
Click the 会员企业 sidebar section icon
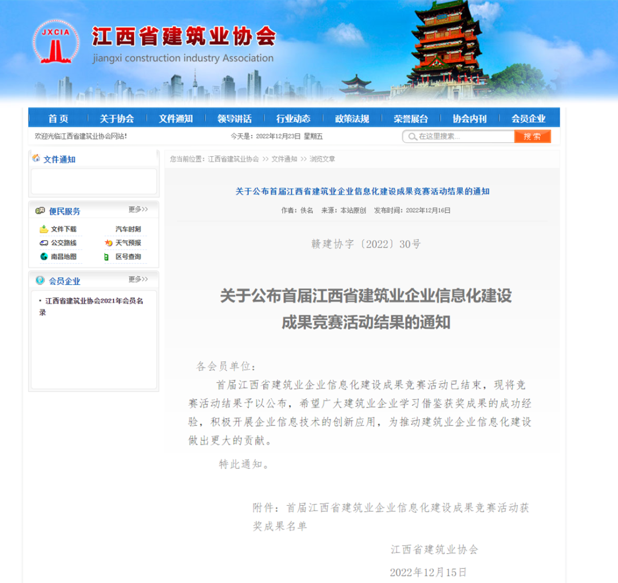tap(40, 280)
